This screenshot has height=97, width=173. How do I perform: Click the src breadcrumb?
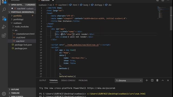[x=51, y=5]
